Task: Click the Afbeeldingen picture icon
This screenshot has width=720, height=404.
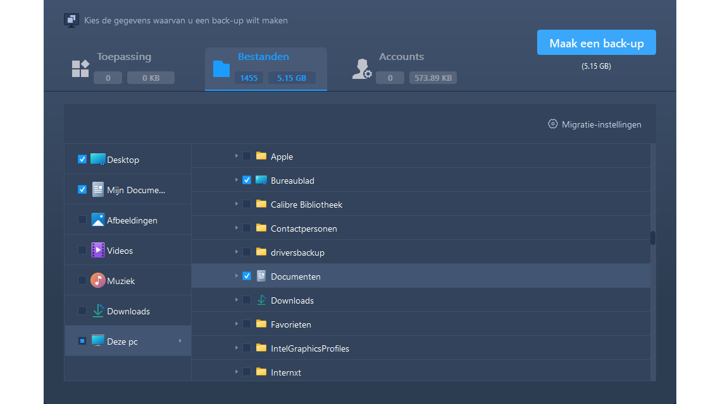Action: [97, 220]
